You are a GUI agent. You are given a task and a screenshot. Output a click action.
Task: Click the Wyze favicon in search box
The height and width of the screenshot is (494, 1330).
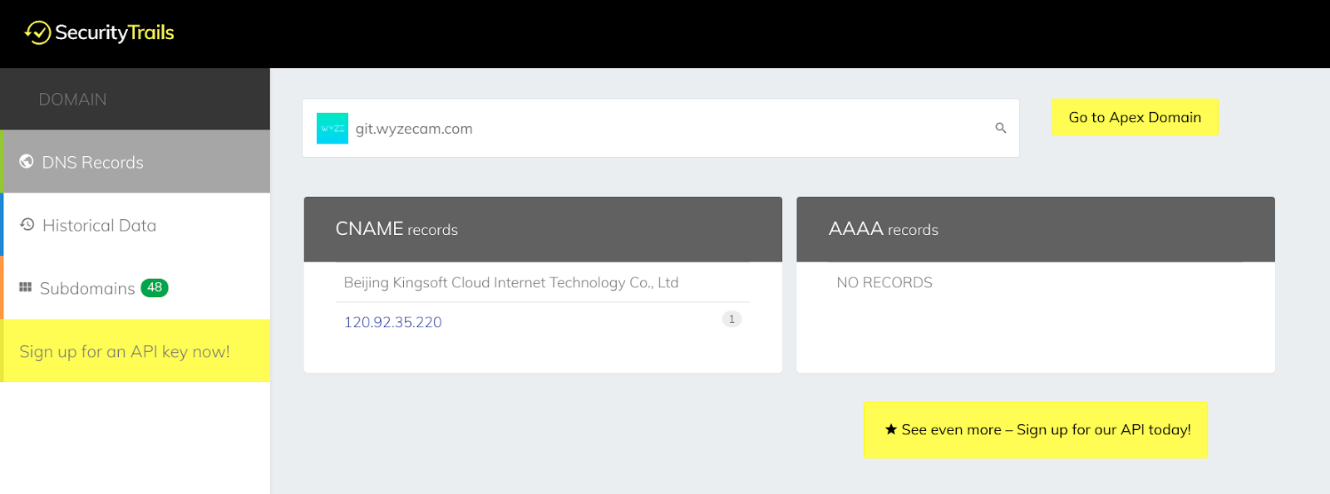pos(332,129)
